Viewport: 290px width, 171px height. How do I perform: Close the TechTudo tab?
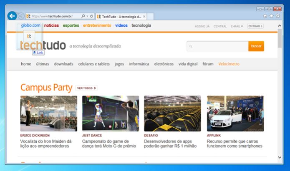tap(144, 17)
